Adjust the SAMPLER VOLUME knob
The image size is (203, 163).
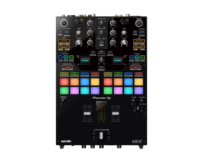(63, 101)
